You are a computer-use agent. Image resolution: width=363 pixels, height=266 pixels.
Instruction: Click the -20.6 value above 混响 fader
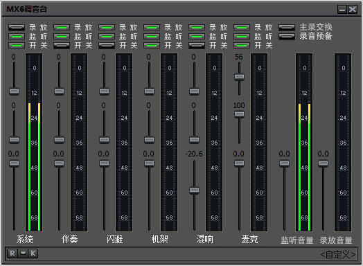(194, 154)
